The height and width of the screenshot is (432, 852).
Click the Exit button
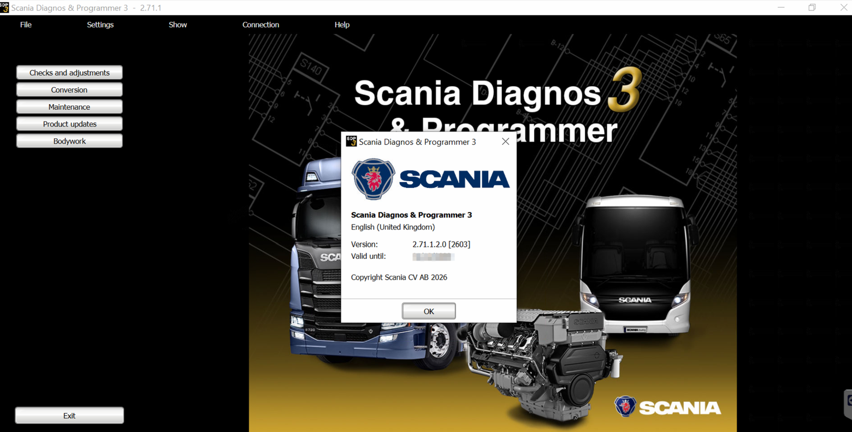(x=69, y=416)
